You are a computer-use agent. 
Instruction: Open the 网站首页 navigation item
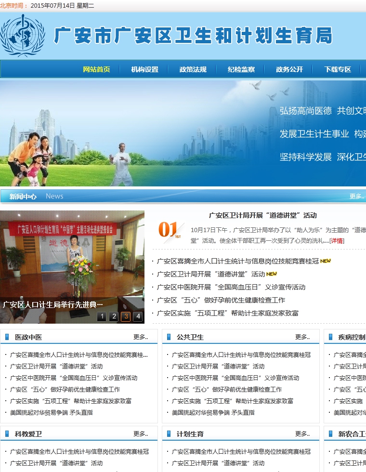(x=96, y=69)
